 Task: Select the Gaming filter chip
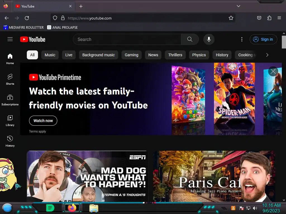click(132, 55)
